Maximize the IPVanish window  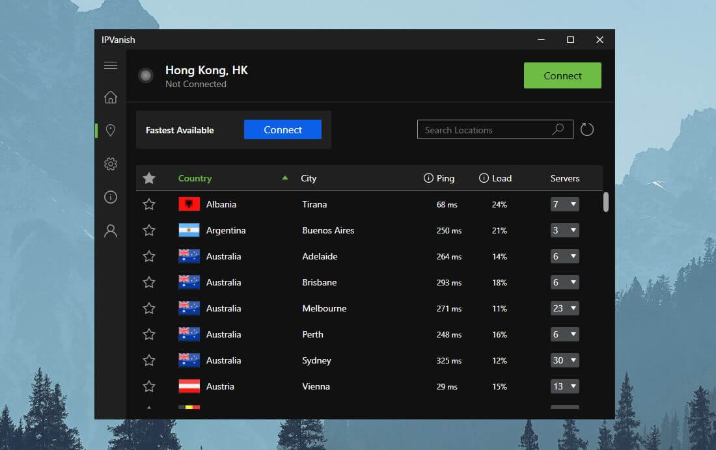(570, 40)
